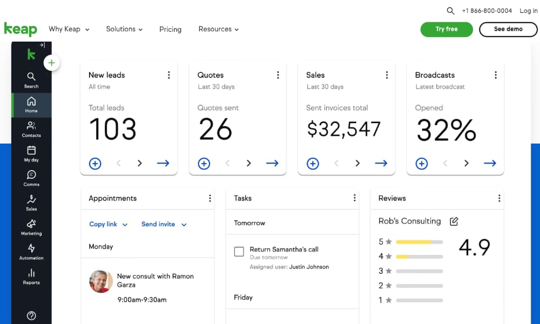Call the +1 866-800-0004 phone link

pyautogui.click(x=487, y=11)
